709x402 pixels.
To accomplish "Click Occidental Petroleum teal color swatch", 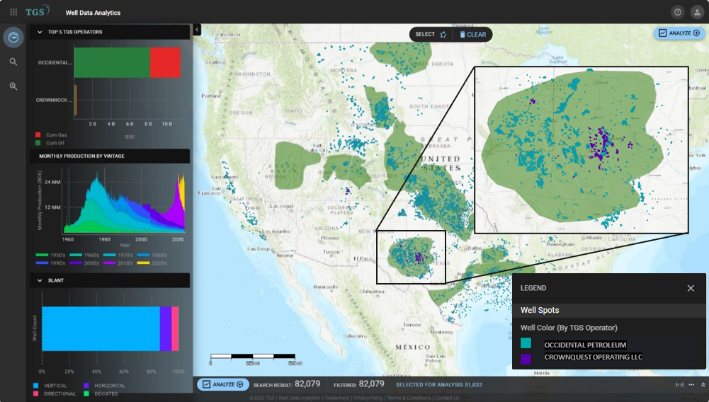I will [x=526, y=344].
